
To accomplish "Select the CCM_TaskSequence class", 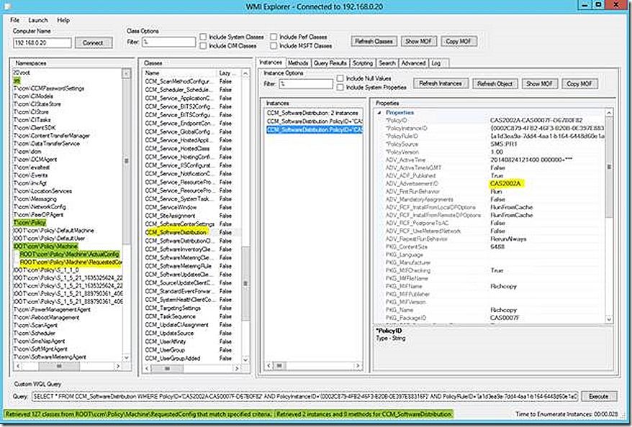I will point(170,316).
